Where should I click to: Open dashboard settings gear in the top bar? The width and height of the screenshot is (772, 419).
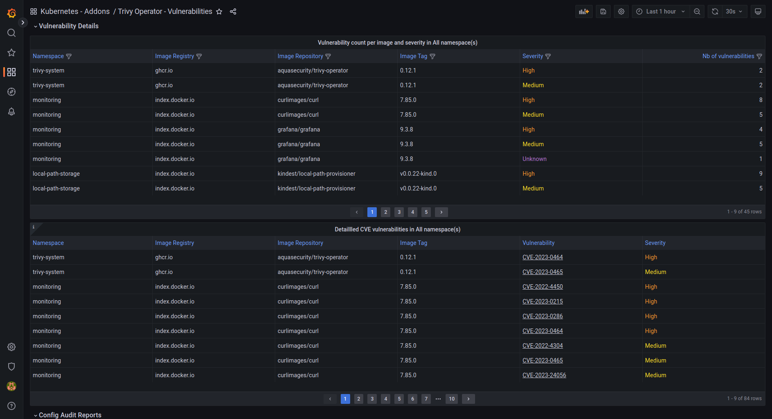(621, 11)
